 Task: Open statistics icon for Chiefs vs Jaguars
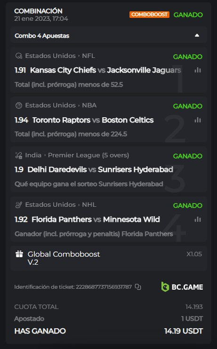tap(198, 70)
